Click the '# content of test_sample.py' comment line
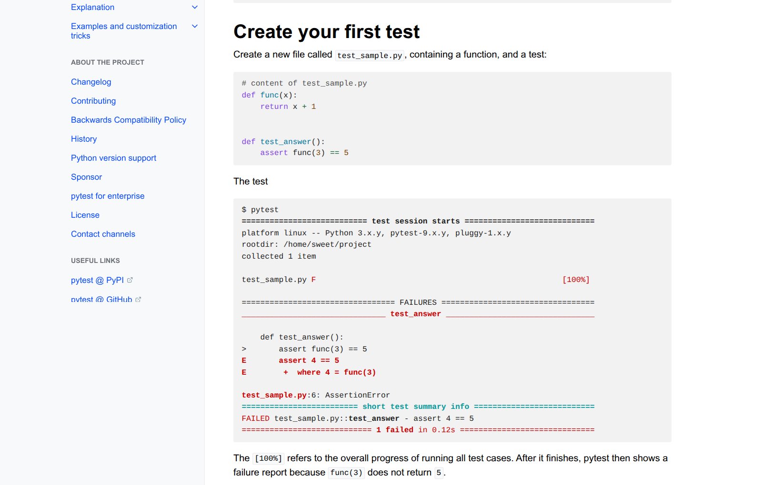The width and height of the screenshot is (762, 485). 304,83
